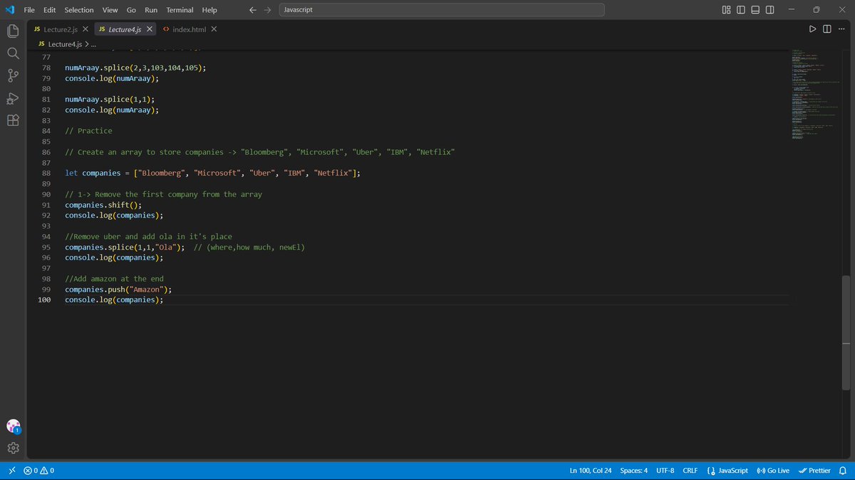The width and height of the screenshot is (855, 480).
Task: Click the Go Live server button
Action: 773,471
